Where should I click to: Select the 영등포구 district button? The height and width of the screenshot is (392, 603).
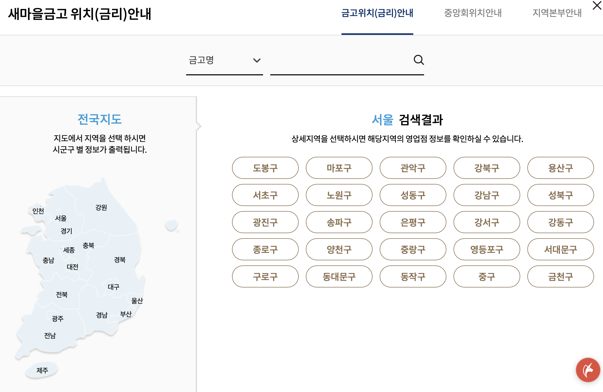point(487,250)
